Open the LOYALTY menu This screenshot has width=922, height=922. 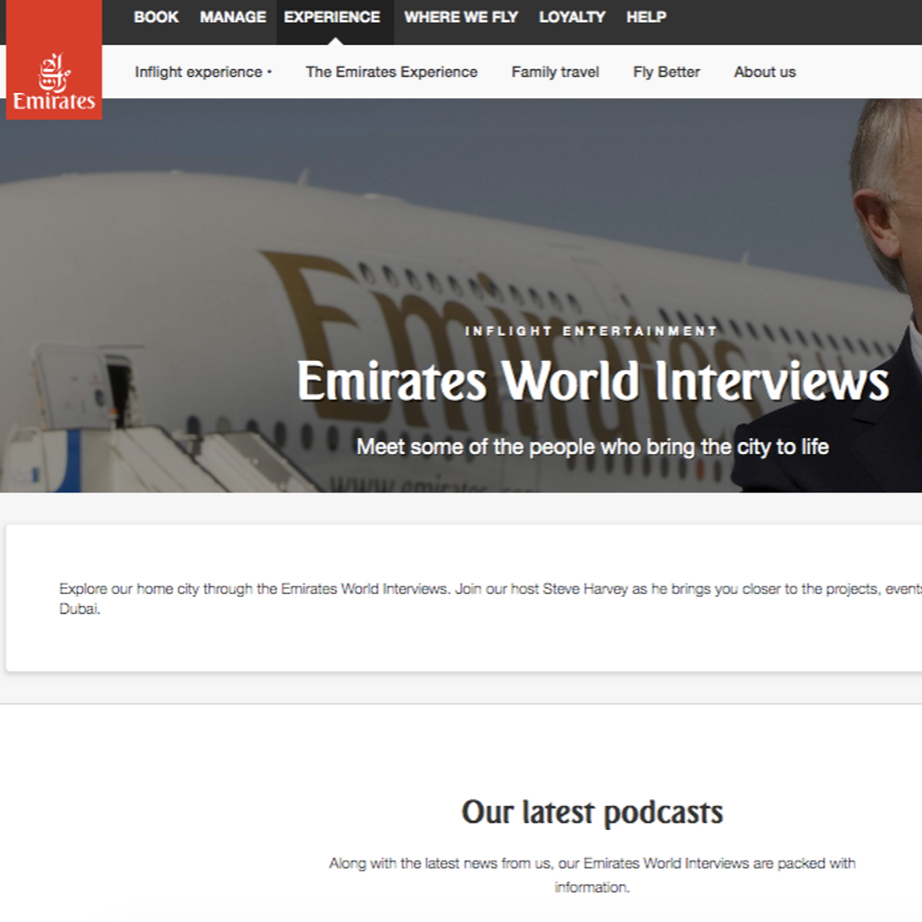[572, 17]
